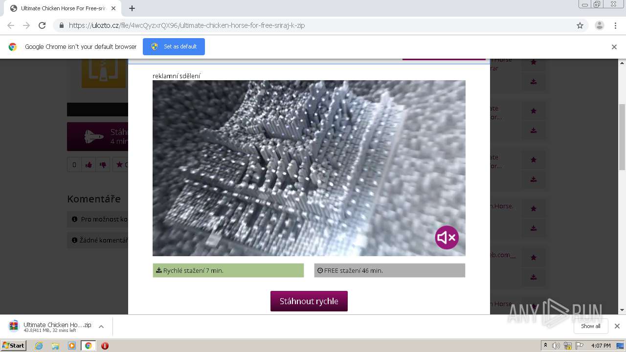
Task: Click the reklamní sdělení label
Action: (177, 76)
